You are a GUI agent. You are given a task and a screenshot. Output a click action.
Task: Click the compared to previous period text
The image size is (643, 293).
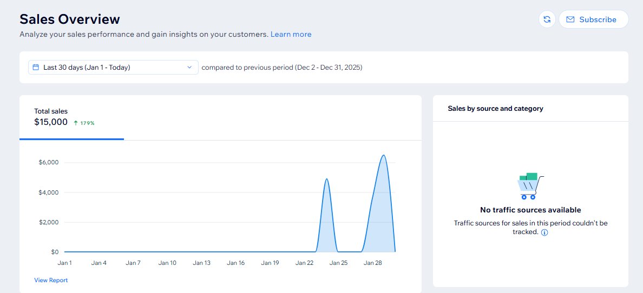pos(282,67)
